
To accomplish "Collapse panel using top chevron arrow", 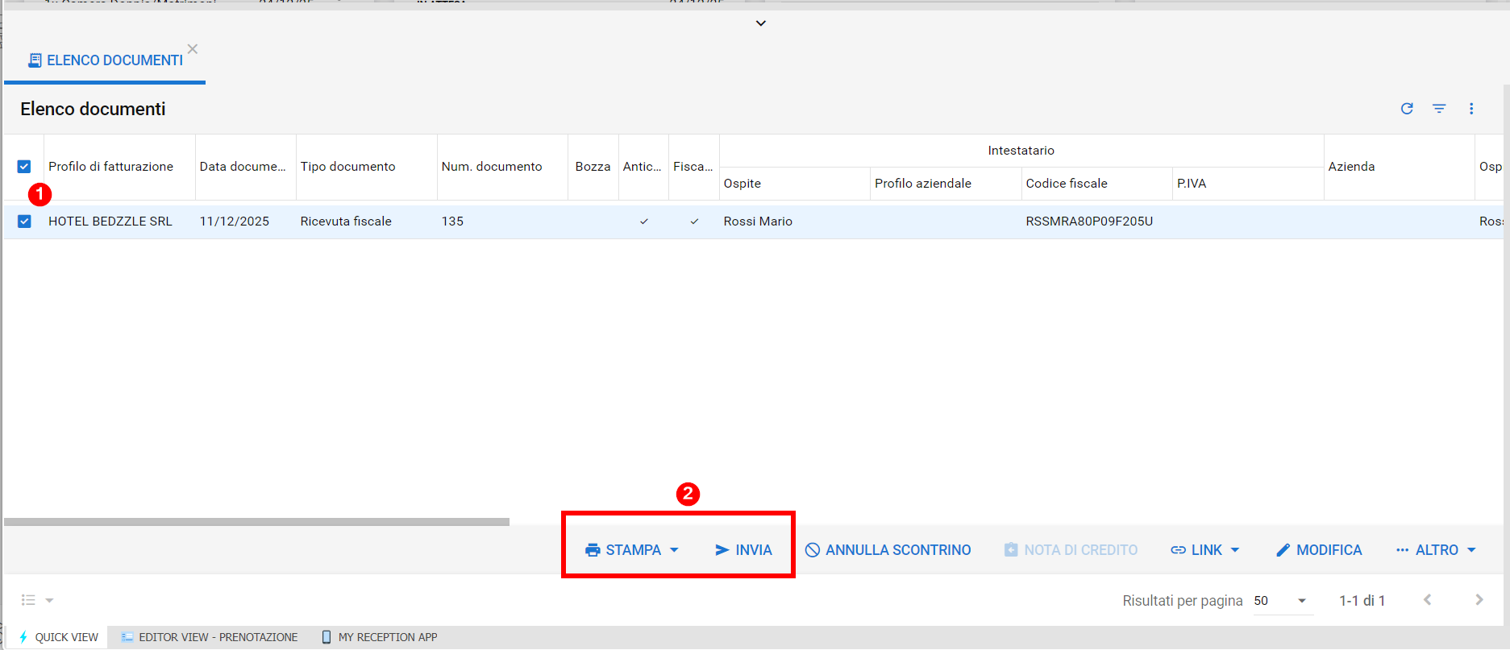I will 760,23.
